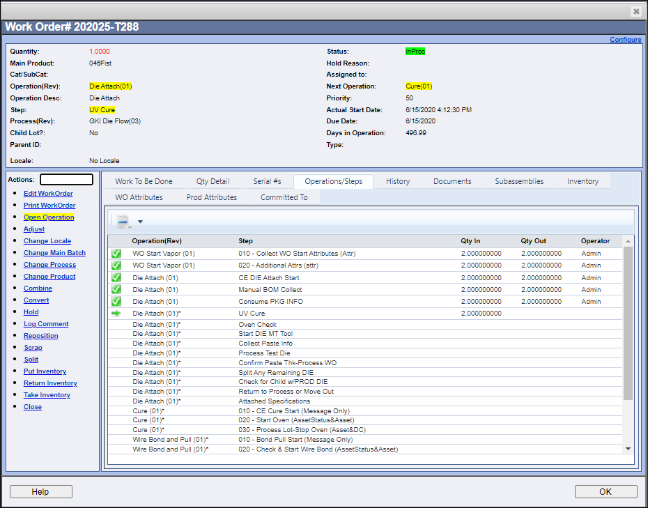Image resolution: width=648 pixels, height=508 pixels.
Task: Click the OK button
Action: click(x=605, y=491)
